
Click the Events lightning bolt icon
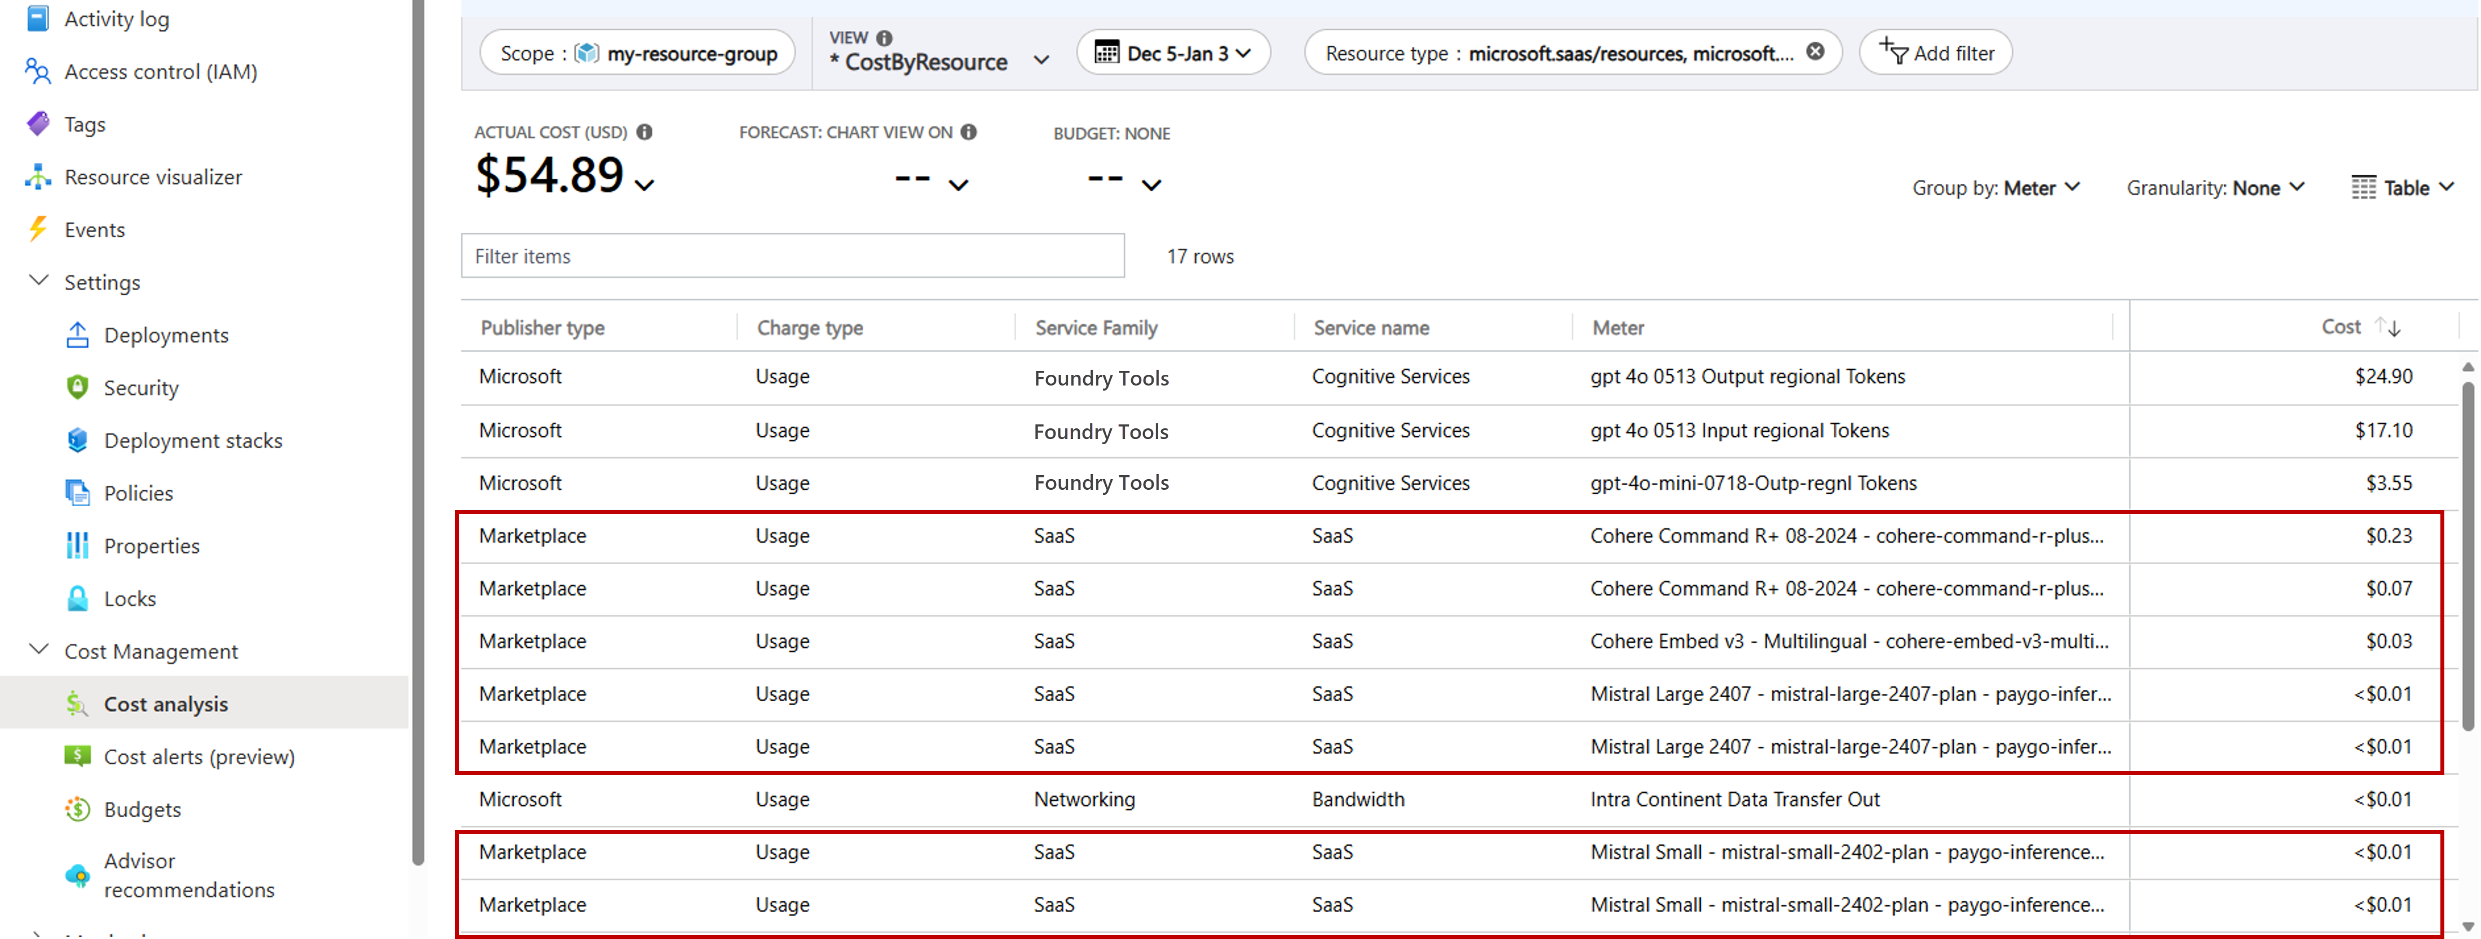38,229
